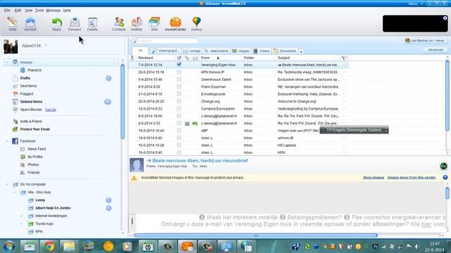Collapse the Alle - Ons Huis folder

point(14,192)
